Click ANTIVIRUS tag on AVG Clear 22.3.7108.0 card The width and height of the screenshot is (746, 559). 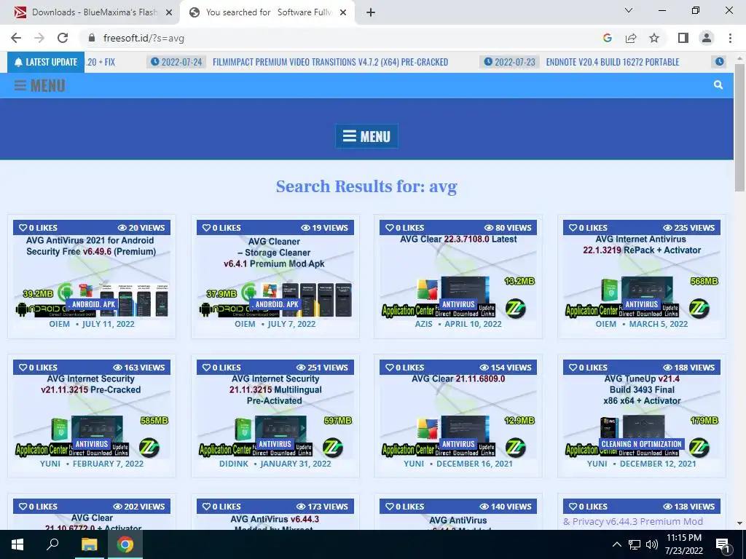click(458, 304)
